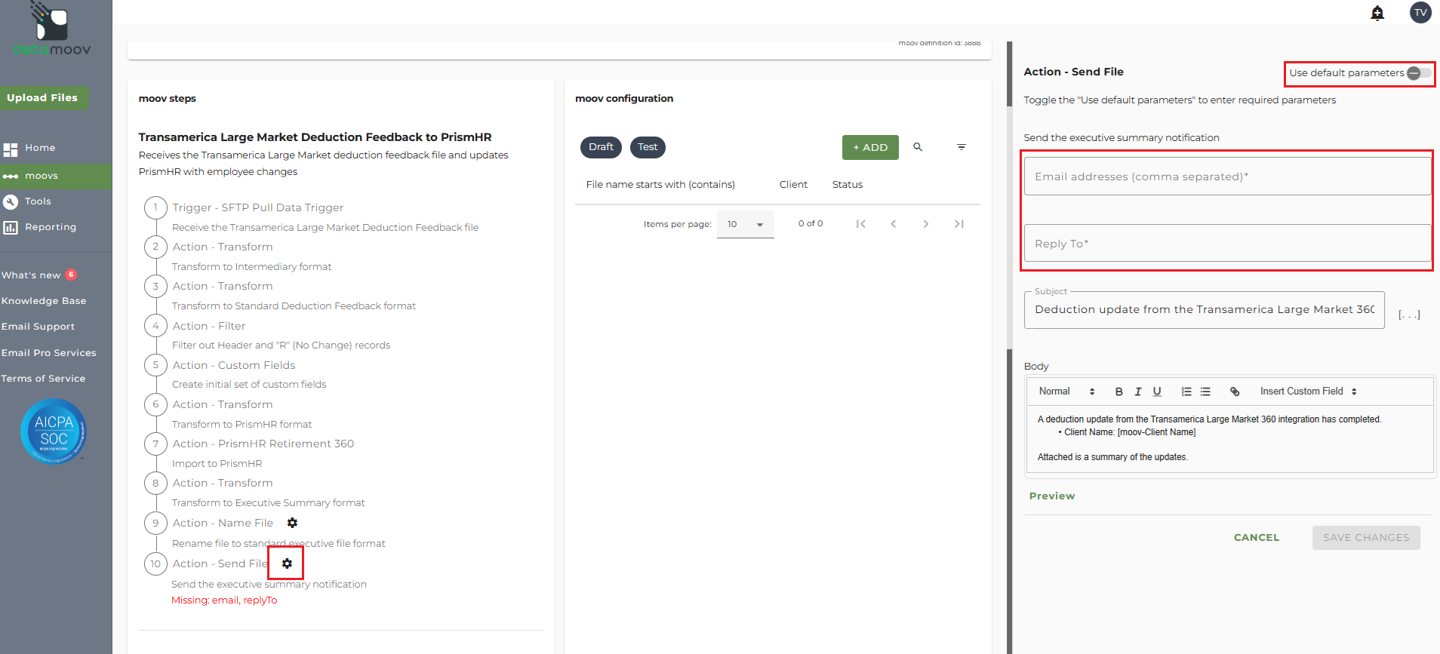Click SAVE CHANGES button
This screenshot has height=654, width=1440.
(x=1366, y=538)
